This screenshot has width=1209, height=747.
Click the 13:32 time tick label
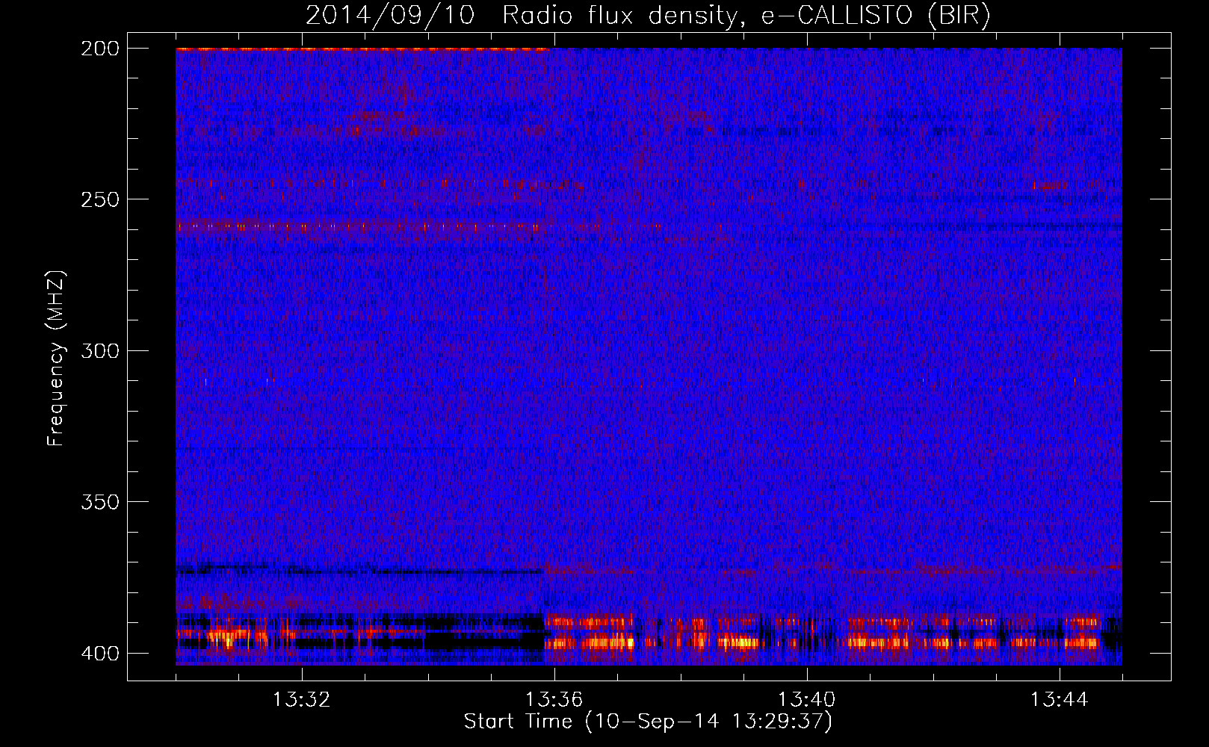(x=302, y=699)
